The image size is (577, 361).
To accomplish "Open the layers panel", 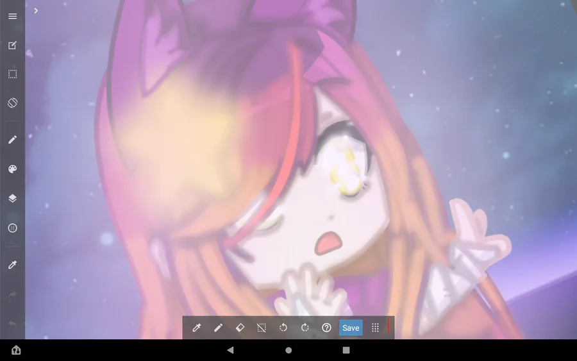I will click(13, 198).
